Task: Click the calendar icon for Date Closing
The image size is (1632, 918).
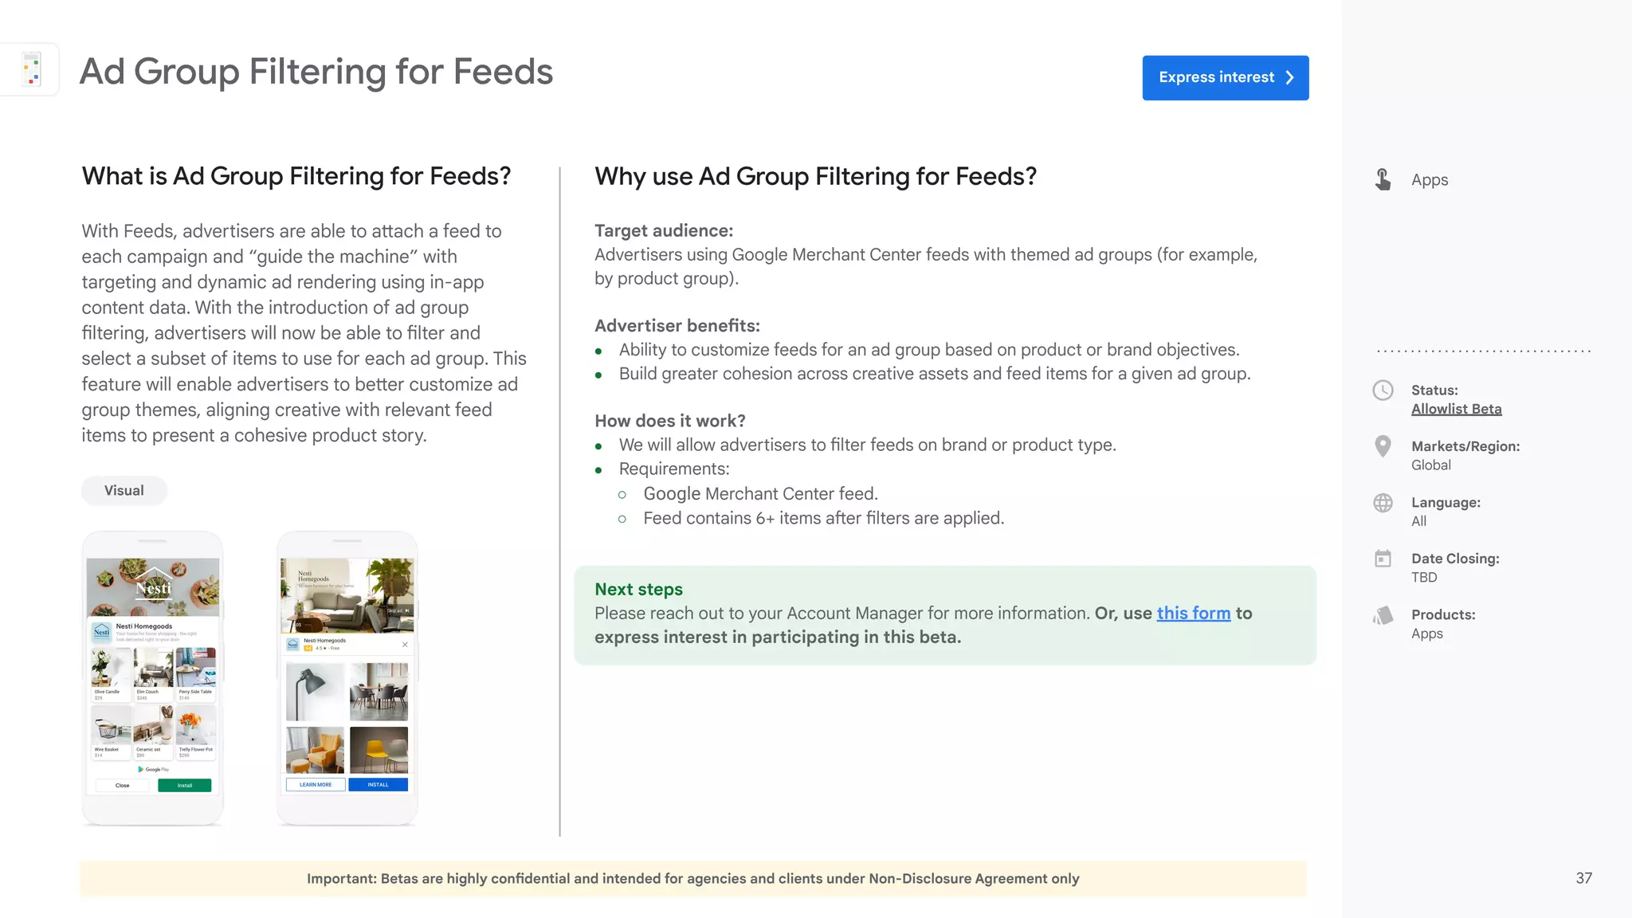Action: pos(1383,559)
